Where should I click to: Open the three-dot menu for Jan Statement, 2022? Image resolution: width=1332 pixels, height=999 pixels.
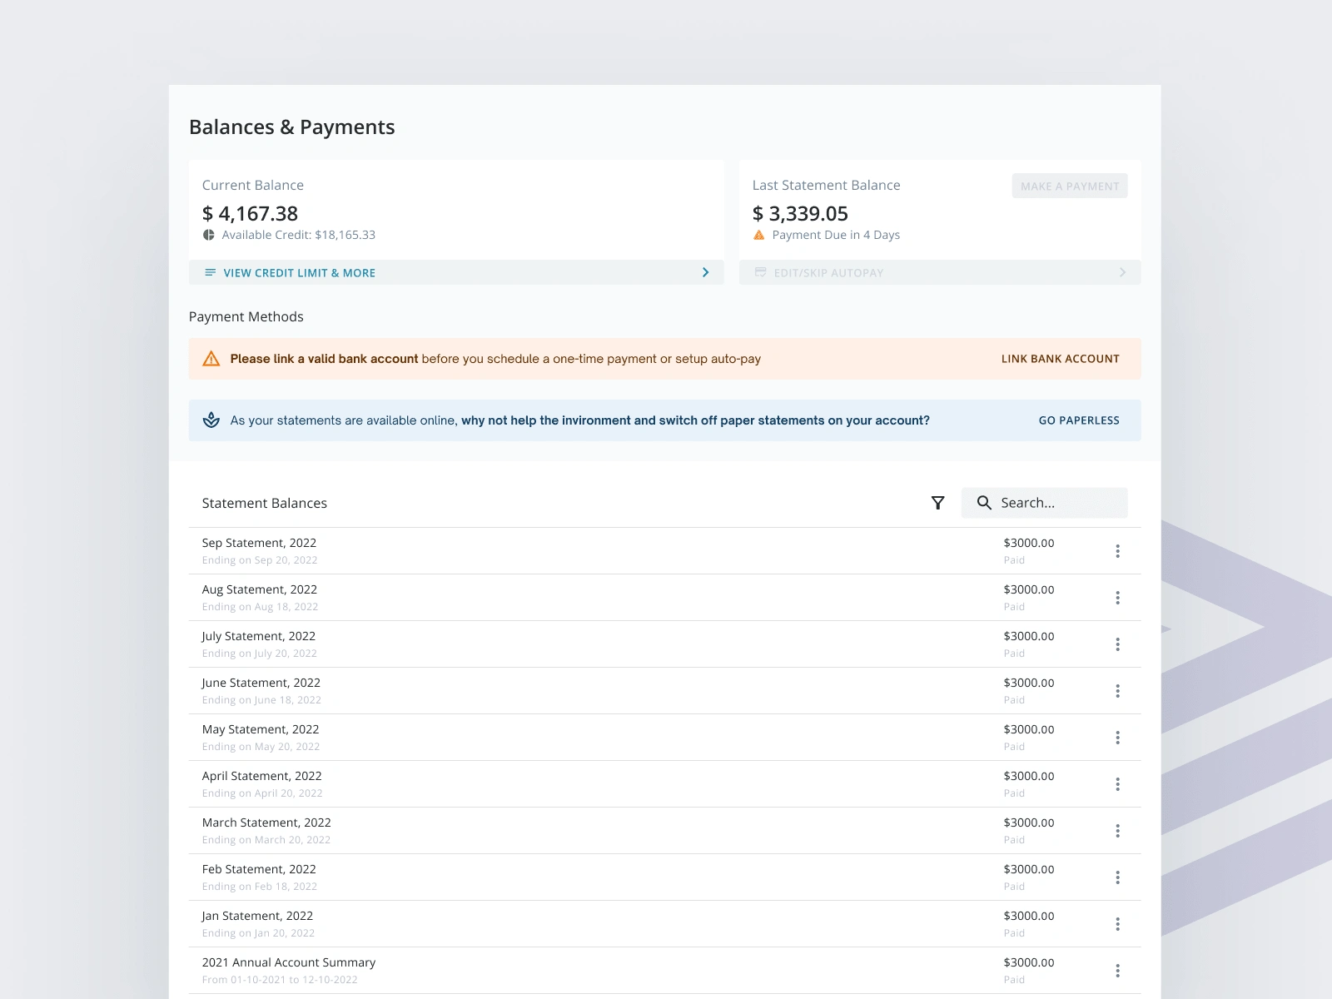tap(1117, 924)
